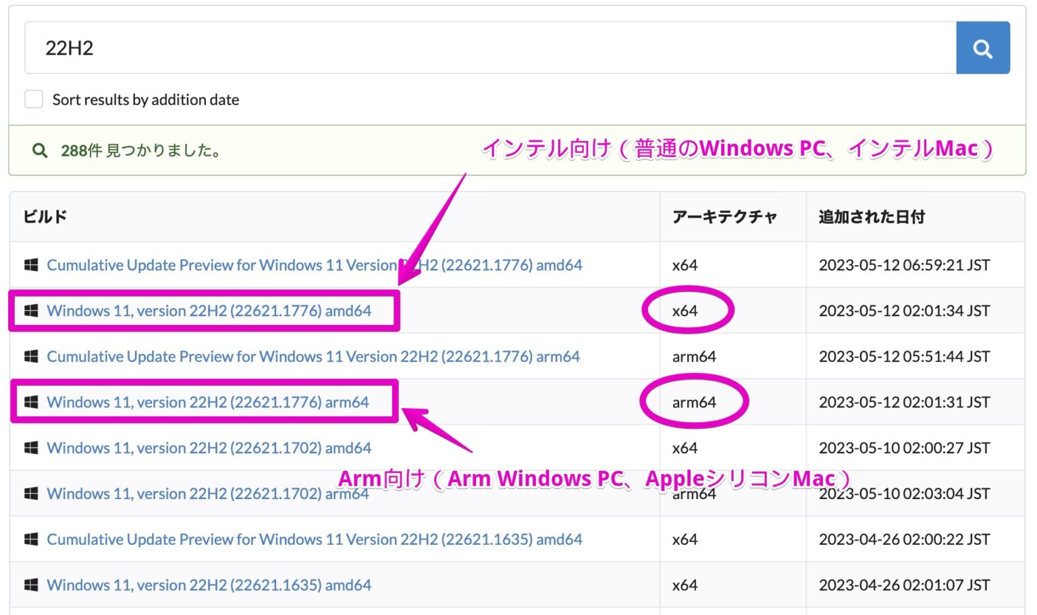The image size is (1037, 615).
Task: Open Cumulative Update Preview for 22621.1635 amd64
Action: pyautogui.click(x=313, y=539)
